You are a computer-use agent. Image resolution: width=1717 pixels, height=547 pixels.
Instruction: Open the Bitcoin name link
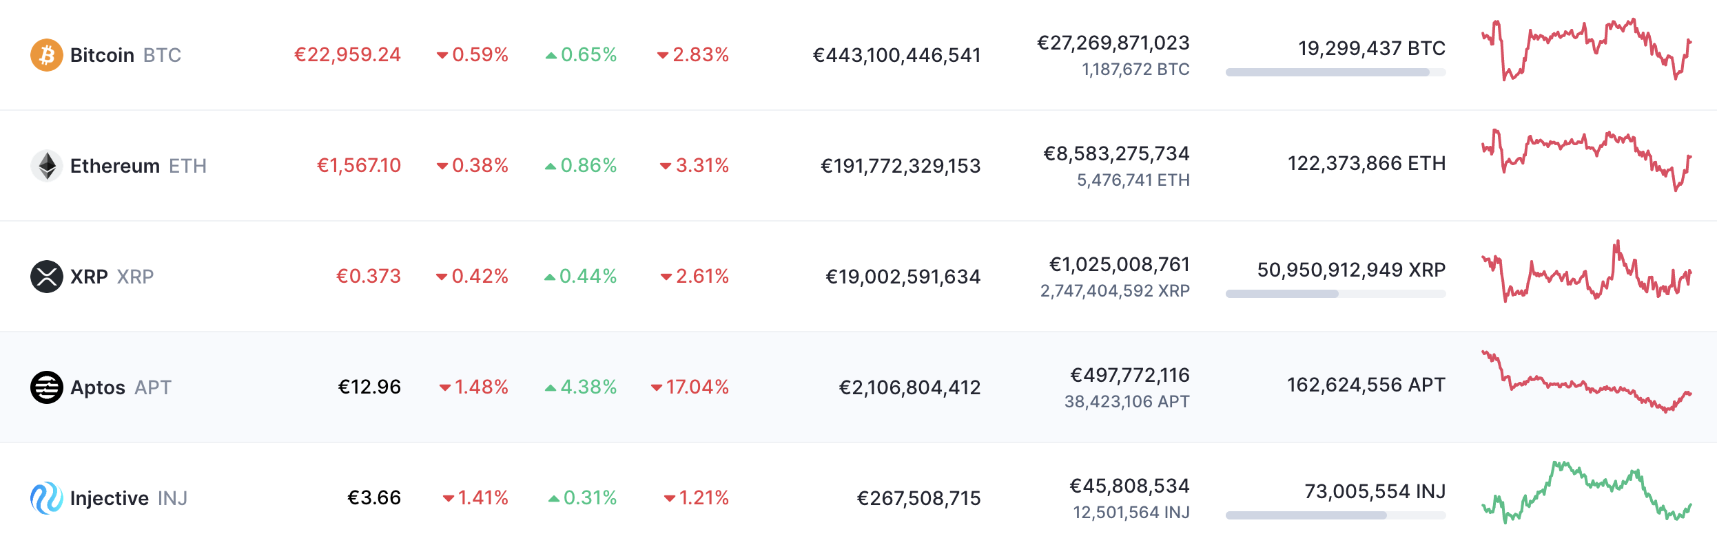(102, 55)
